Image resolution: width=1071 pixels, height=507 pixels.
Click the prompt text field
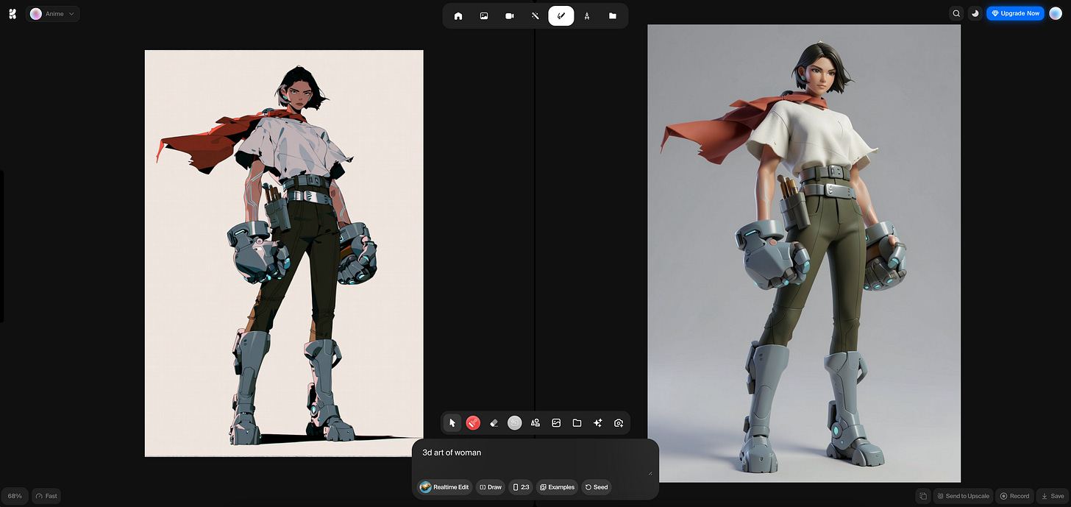click(x=534, y=459)
